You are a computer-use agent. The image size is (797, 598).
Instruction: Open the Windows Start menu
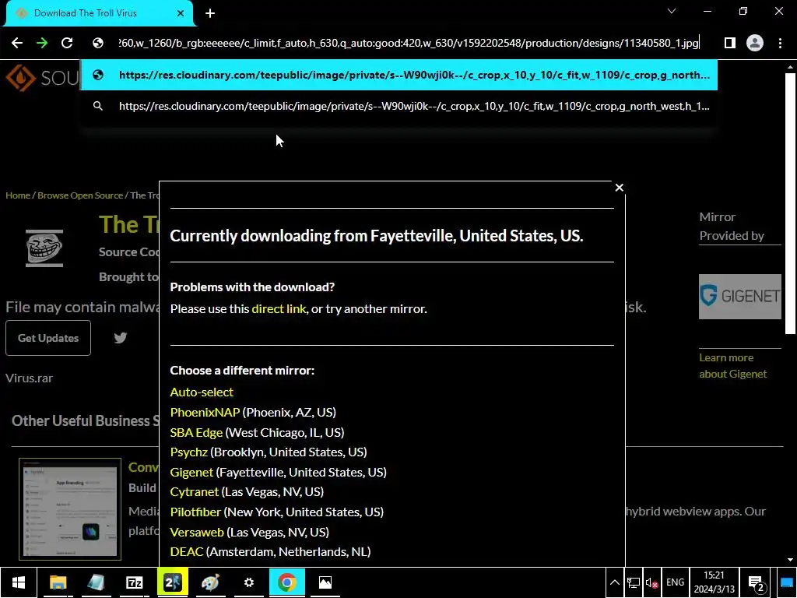(19, 582)
